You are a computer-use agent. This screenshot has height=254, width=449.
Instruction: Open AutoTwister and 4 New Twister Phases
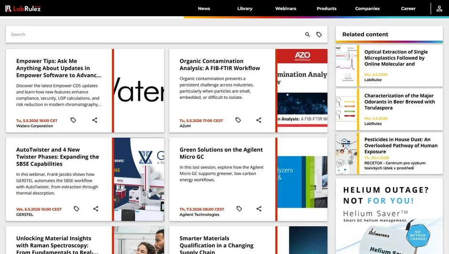[58, 157]
